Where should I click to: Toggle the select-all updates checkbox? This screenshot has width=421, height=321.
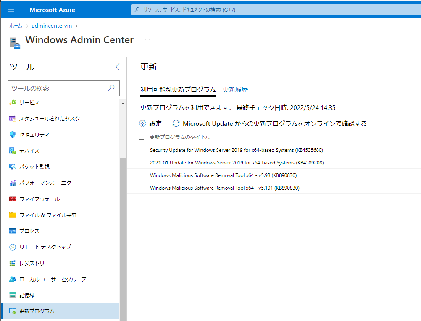click(142, 137)
